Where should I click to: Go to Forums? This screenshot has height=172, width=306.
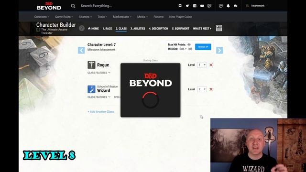point(158,17)
